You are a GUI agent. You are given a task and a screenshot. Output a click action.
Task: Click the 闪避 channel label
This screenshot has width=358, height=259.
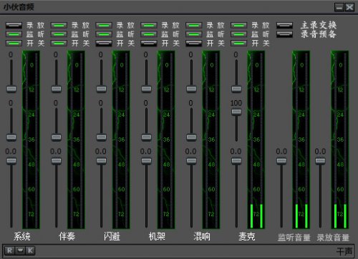112,236
